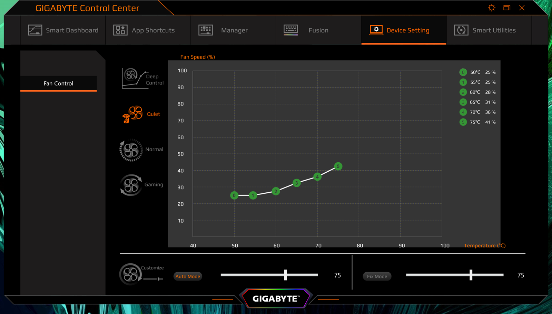
Task: Click the Fix Mode value 75
Action: [521, 275]
